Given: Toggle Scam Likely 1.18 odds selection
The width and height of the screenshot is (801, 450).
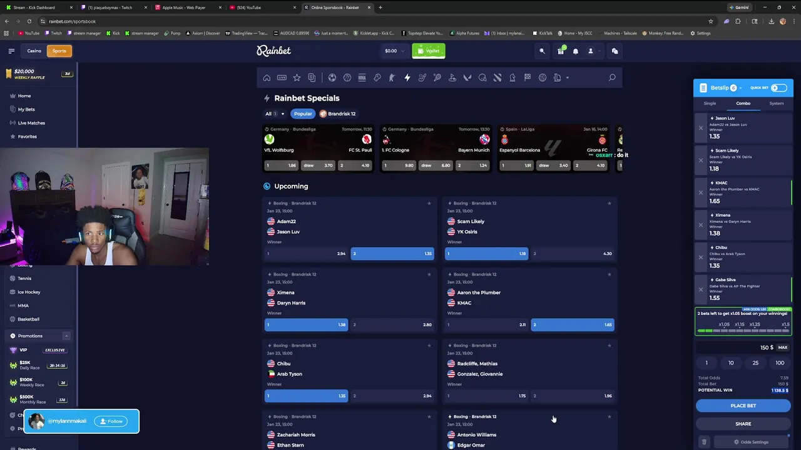Looking at the screenshot, I should (486, 253).
